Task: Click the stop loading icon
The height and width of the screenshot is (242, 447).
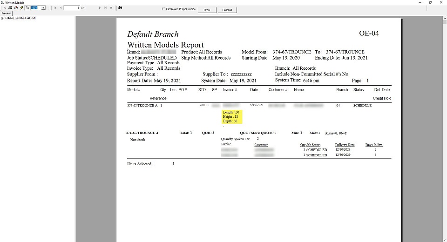Action: (111, 8)
